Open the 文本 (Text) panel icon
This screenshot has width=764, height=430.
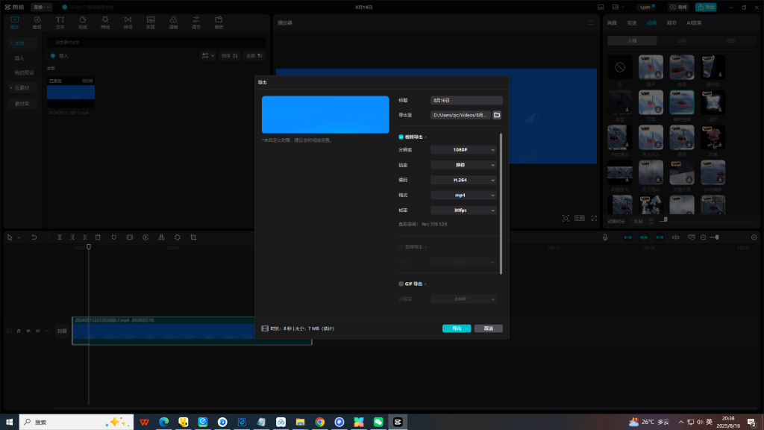pyautogui.click(x=60, y=21)
